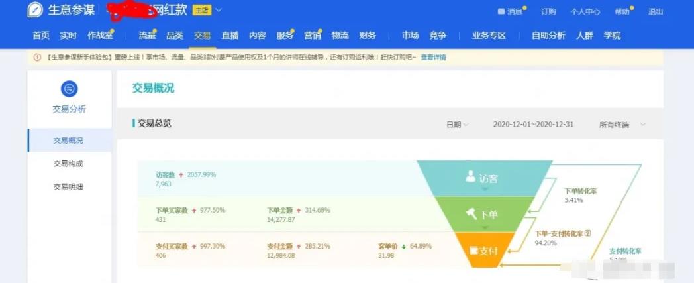This screenshot has height=283, width=694.
Task: Go to the 首页 tab
Action: [41, 36]
